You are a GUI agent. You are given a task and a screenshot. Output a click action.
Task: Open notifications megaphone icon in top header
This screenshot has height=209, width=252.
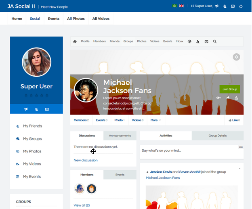(x=216, y=6)
